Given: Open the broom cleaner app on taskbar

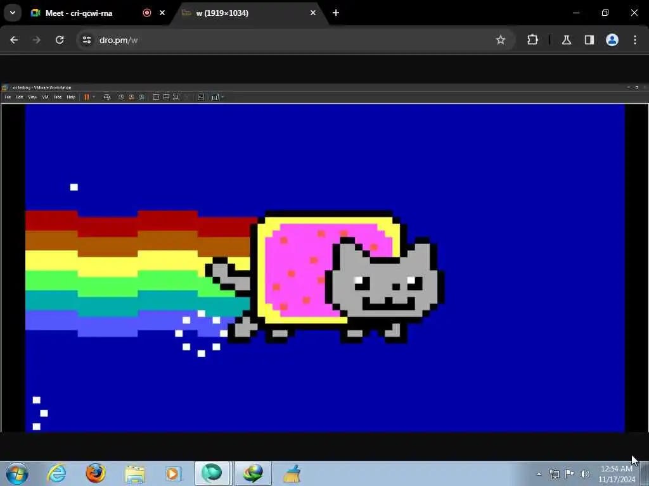Looking at the screenshot, I should [x=292, y=474].
